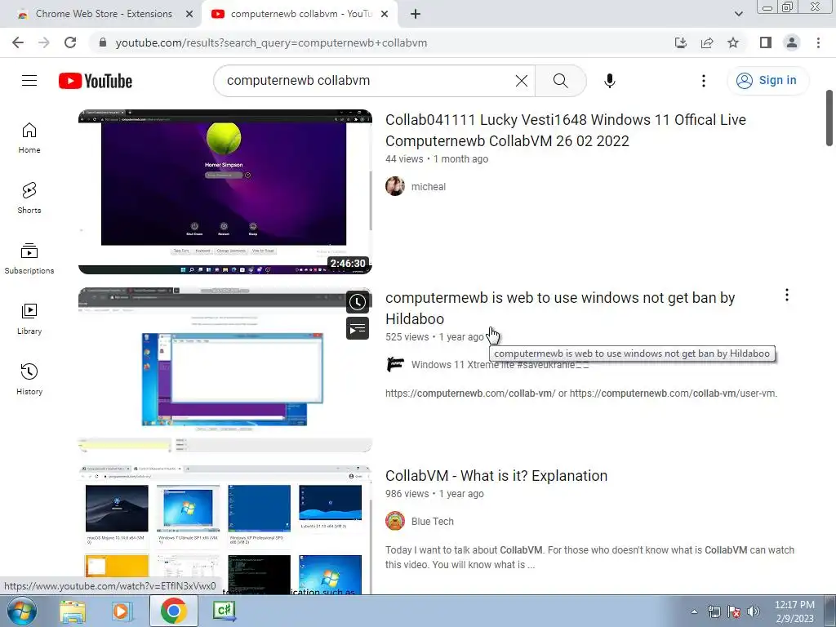Open Windows Explorer from taskbar
Image resolution: width=836 pixels, height=627 pixels.
[x=73, y=611]
